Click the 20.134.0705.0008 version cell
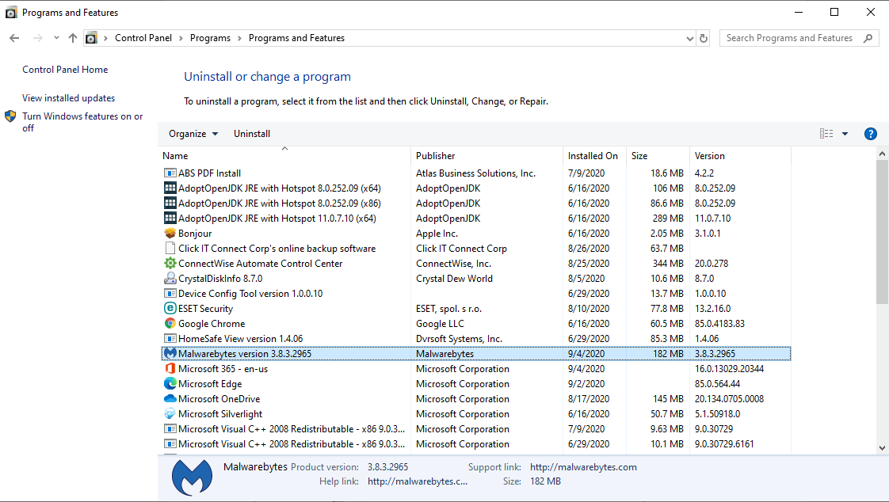The width and height of the screenshot is (889, 502). coord(729,398)
